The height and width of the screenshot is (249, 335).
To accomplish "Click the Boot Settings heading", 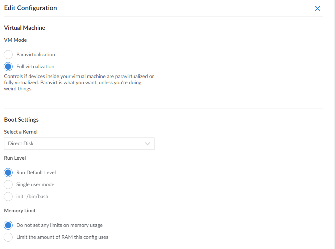I will (x=21, y=120).
